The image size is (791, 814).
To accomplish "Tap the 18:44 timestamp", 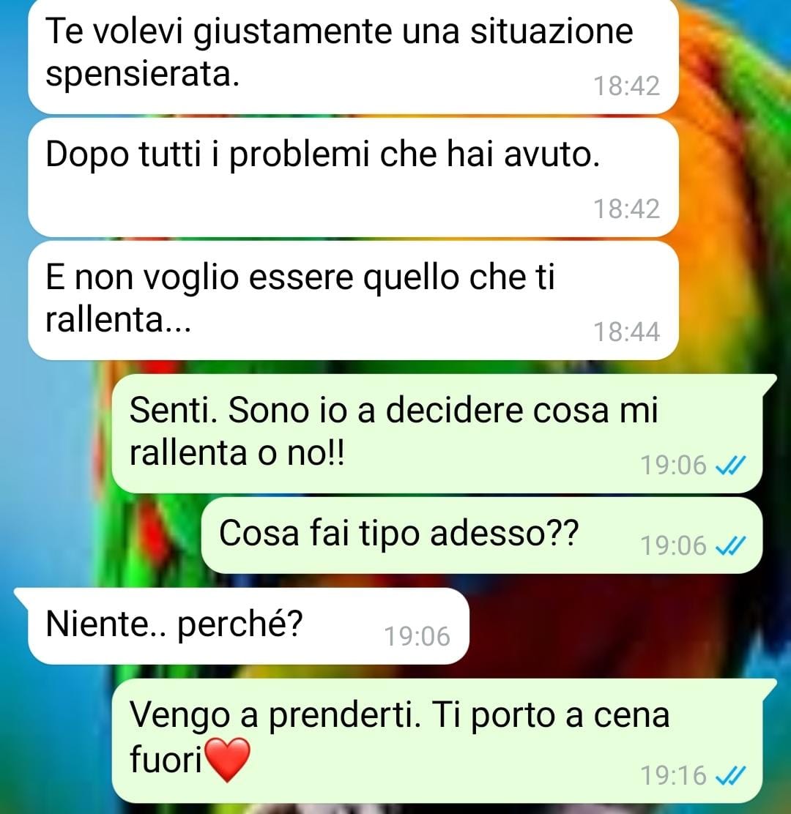I will click(x=626, y=332).
